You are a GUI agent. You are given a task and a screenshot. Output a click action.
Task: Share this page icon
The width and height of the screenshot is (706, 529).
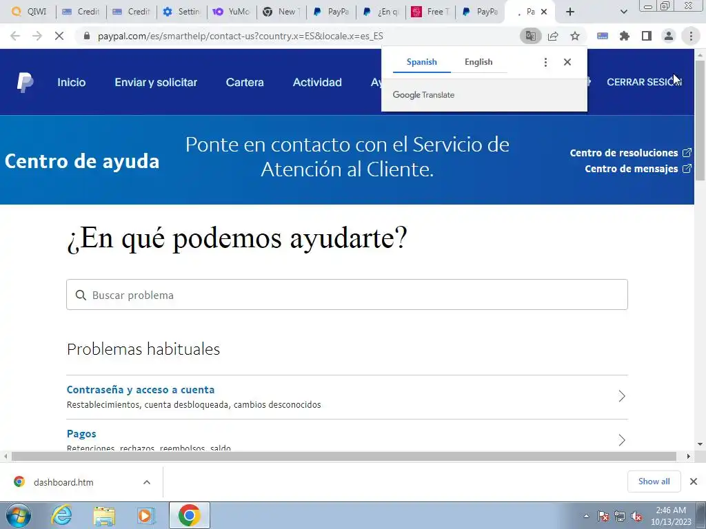point(553,36)
